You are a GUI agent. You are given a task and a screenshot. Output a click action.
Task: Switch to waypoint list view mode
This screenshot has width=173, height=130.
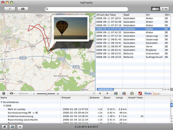[x=164, y=9]
